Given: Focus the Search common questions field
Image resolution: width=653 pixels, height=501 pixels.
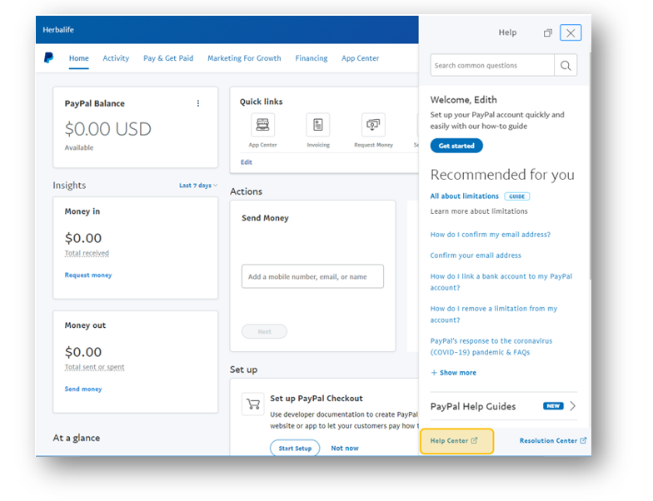Looking at the screenshot, I should coord(491,66).
